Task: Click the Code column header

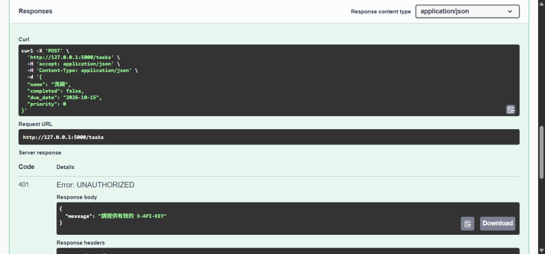Action: coord(27,167)
